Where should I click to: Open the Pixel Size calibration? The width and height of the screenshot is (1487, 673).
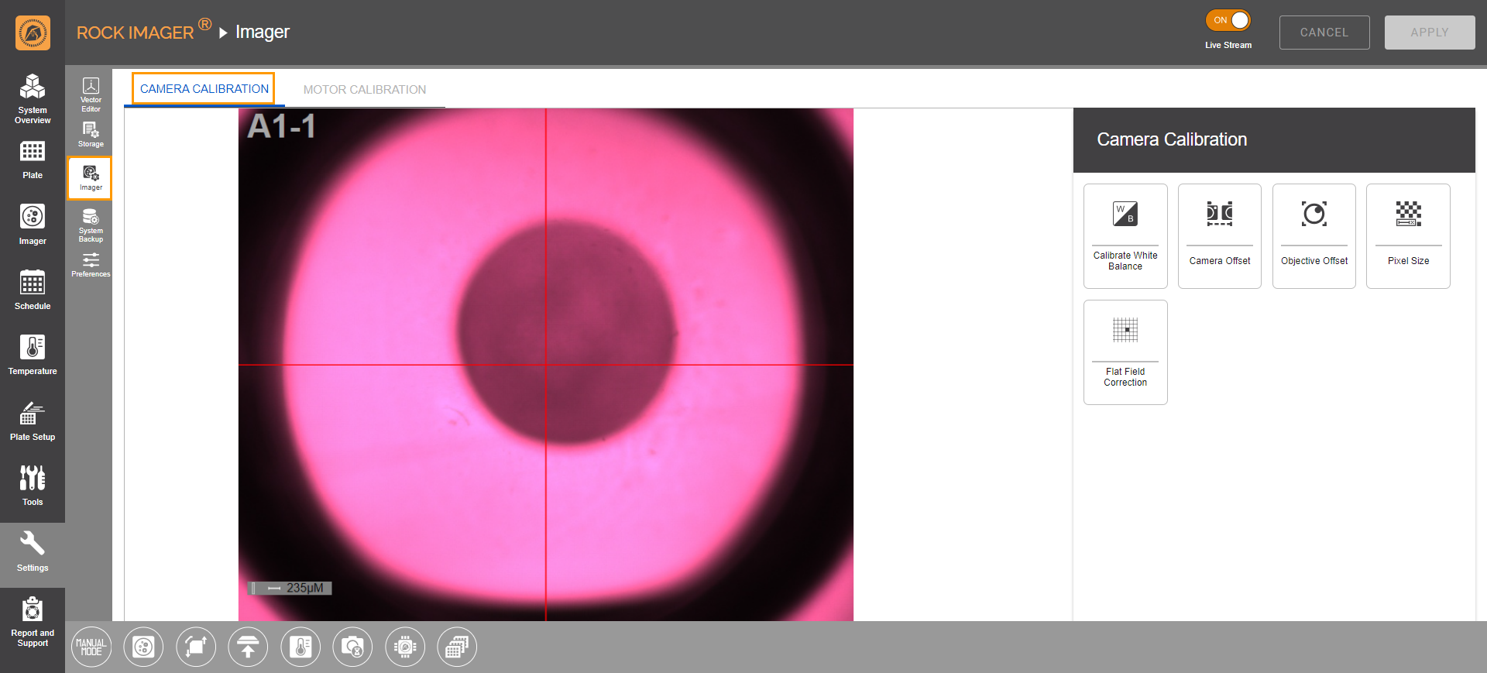click(1407, 235)
